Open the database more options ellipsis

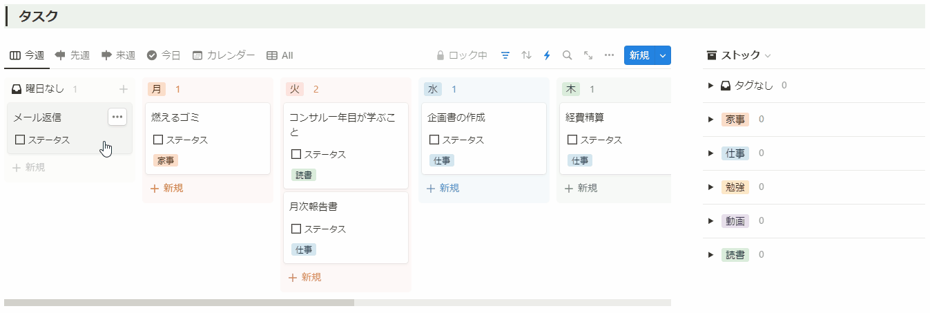tap(609, 55)
